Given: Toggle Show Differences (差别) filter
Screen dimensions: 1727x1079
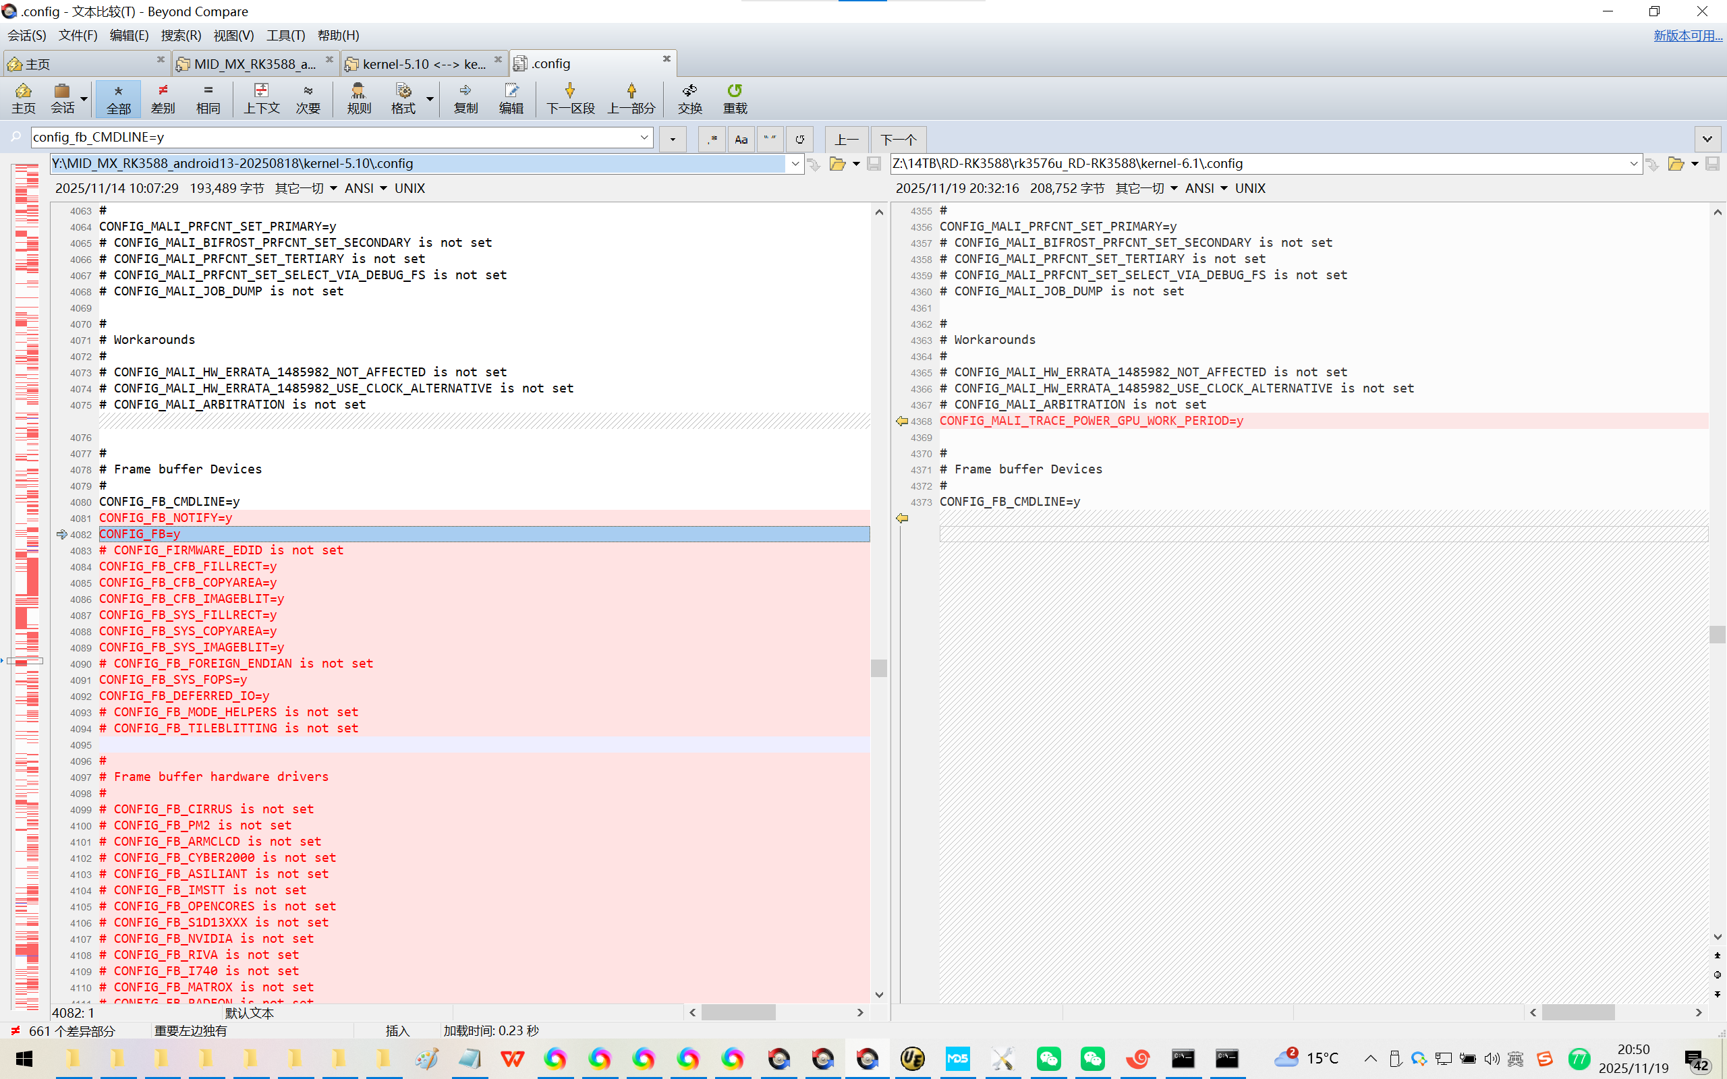Looking at the screenshot, I should [163, 98].
